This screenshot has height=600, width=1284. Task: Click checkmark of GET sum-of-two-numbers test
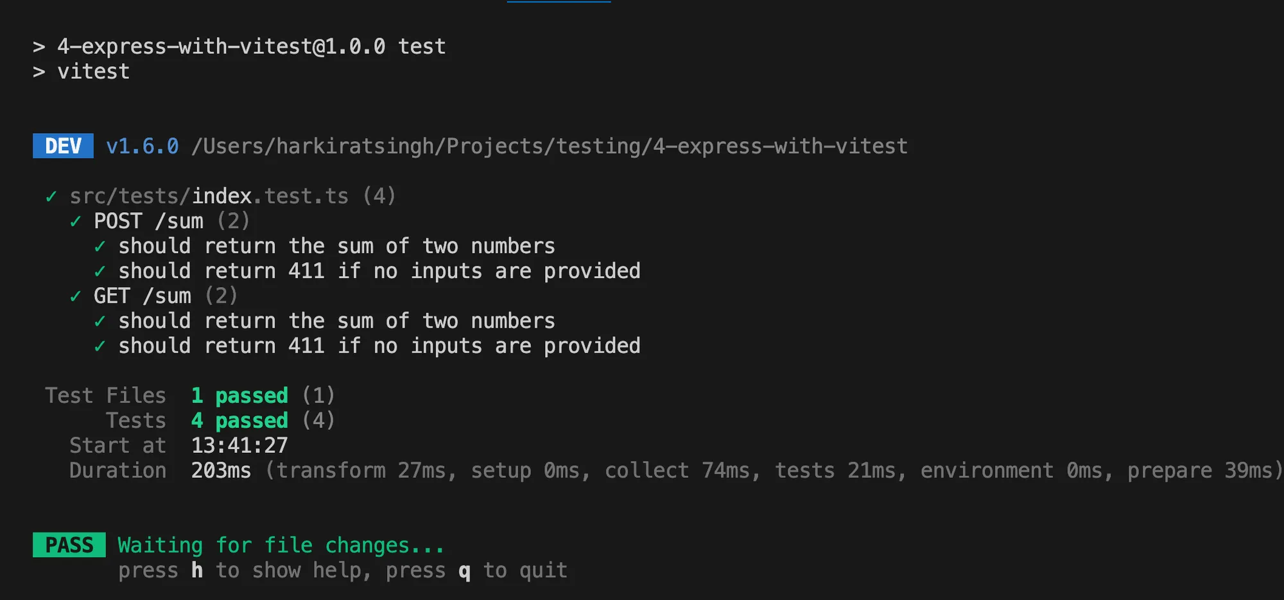[x=100, y=321]
